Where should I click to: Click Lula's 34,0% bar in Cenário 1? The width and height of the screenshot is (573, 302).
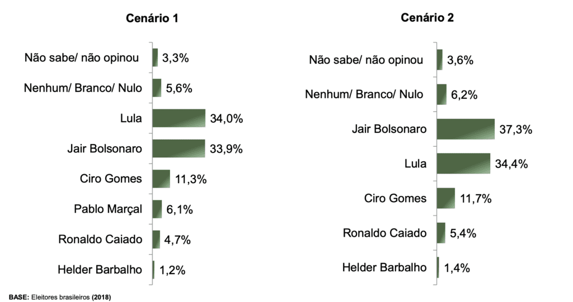[179, 118]
